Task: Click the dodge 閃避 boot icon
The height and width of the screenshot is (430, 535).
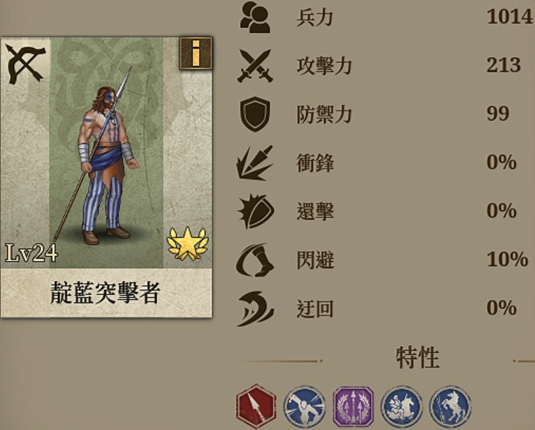Action: 256,260
